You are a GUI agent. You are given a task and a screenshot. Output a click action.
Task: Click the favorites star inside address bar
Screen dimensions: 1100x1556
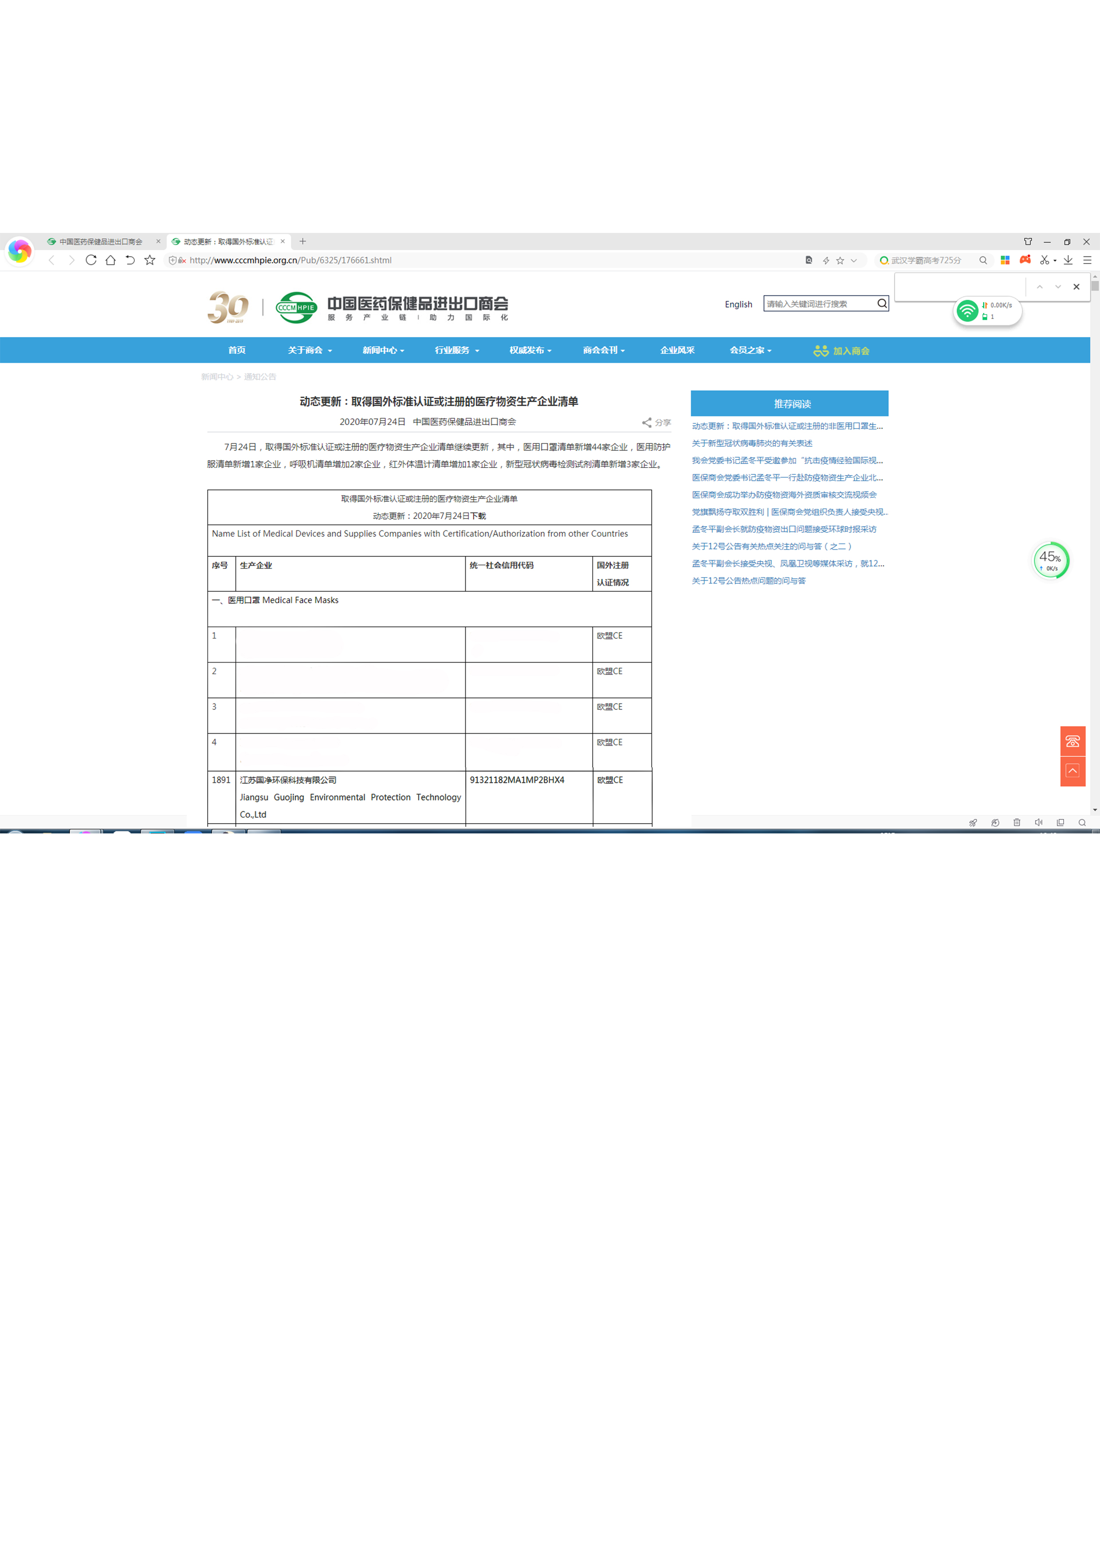841,260
